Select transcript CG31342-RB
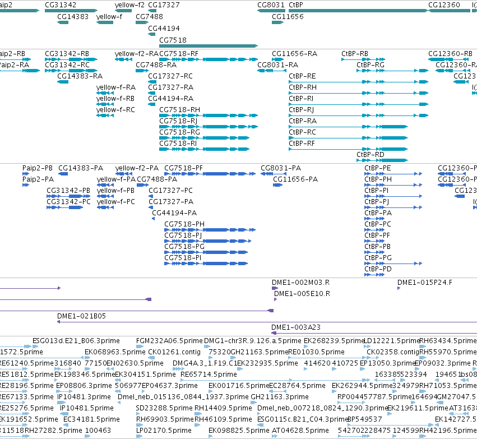Screen dimensions: 477x439 (x=67, y=54)
